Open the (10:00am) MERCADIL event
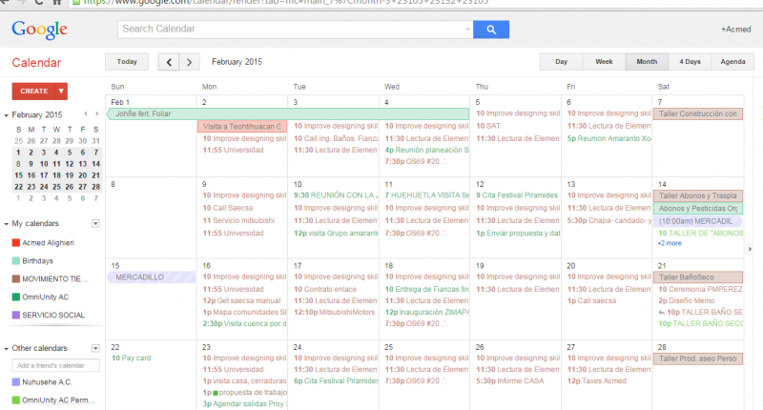The height and width of the screenshot is (410, 763). [x=698, y=221]
